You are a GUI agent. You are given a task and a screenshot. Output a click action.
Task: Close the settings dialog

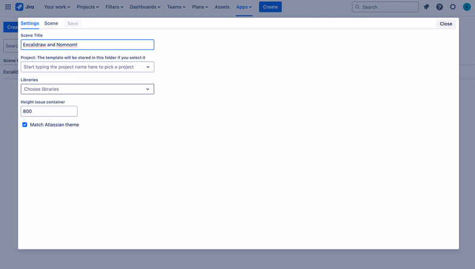(x=446, y=24)
